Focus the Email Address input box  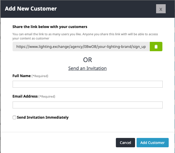88,105
